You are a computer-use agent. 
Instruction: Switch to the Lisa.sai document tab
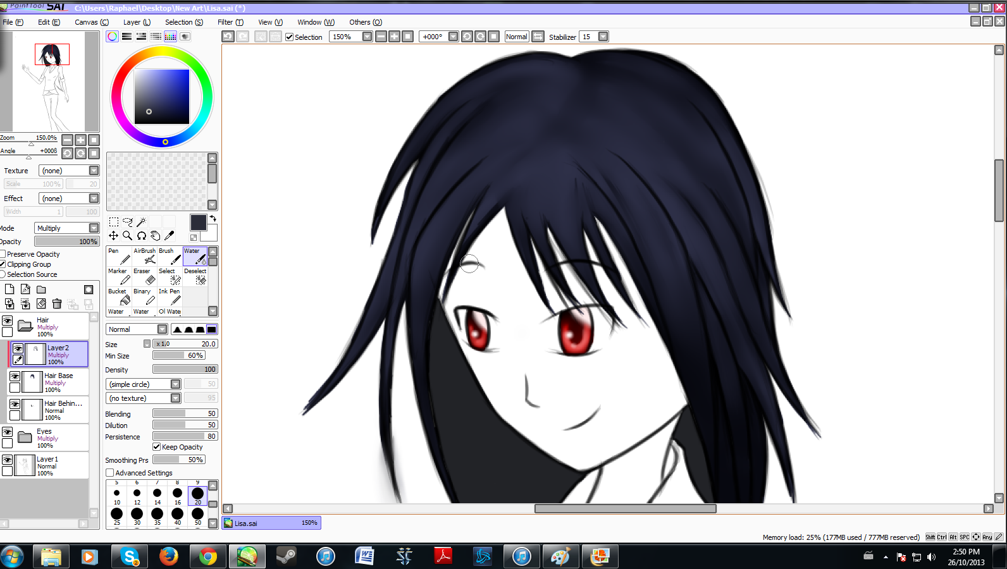click(x=271, y=523)
